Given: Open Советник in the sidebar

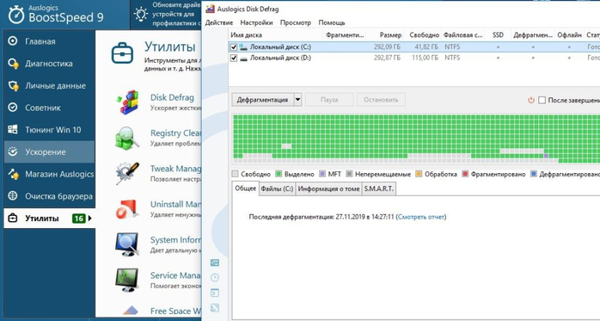Looking at the screenshot, I should point(49,108).
